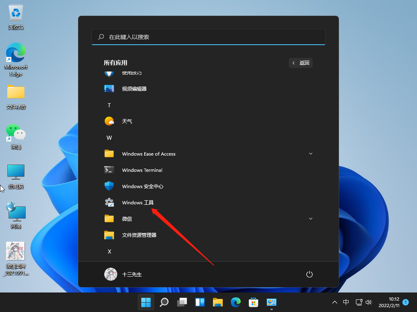Open Task View on the taskbar

(182, 302)
